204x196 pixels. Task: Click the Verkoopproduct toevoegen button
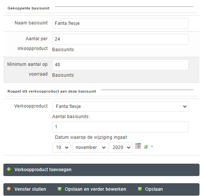tap(101, 170)
